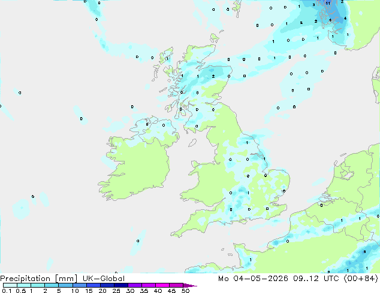Click the above-50 arrow tip of color scale

(190, 285)
